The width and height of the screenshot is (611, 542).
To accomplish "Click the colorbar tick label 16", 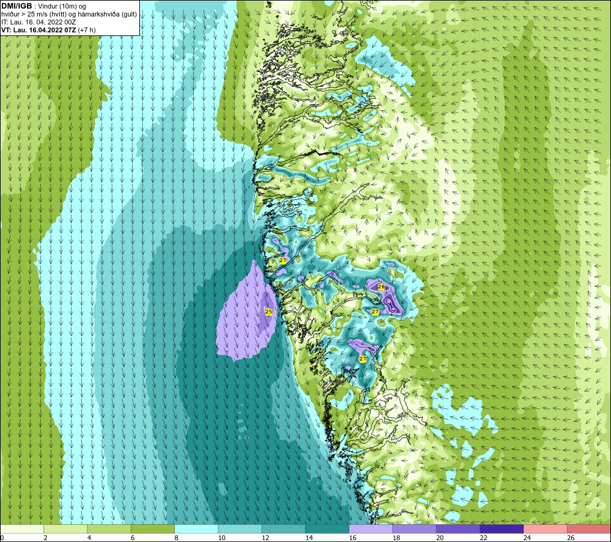I will (x=353, y=538).
